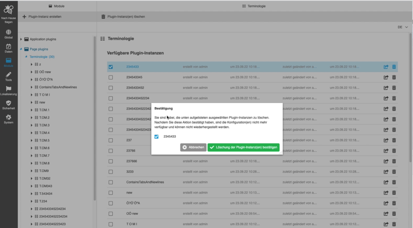Viewport: 413px width, 228px height.
Task: Expand the Application plugins tree node
Action: coord(21,39)
